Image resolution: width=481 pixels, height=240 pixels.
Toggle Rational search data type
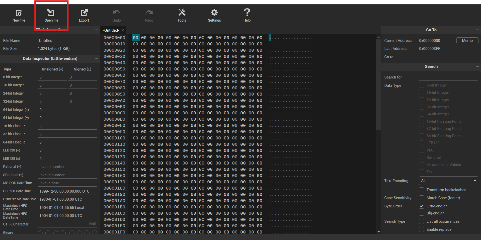(422, 157)
